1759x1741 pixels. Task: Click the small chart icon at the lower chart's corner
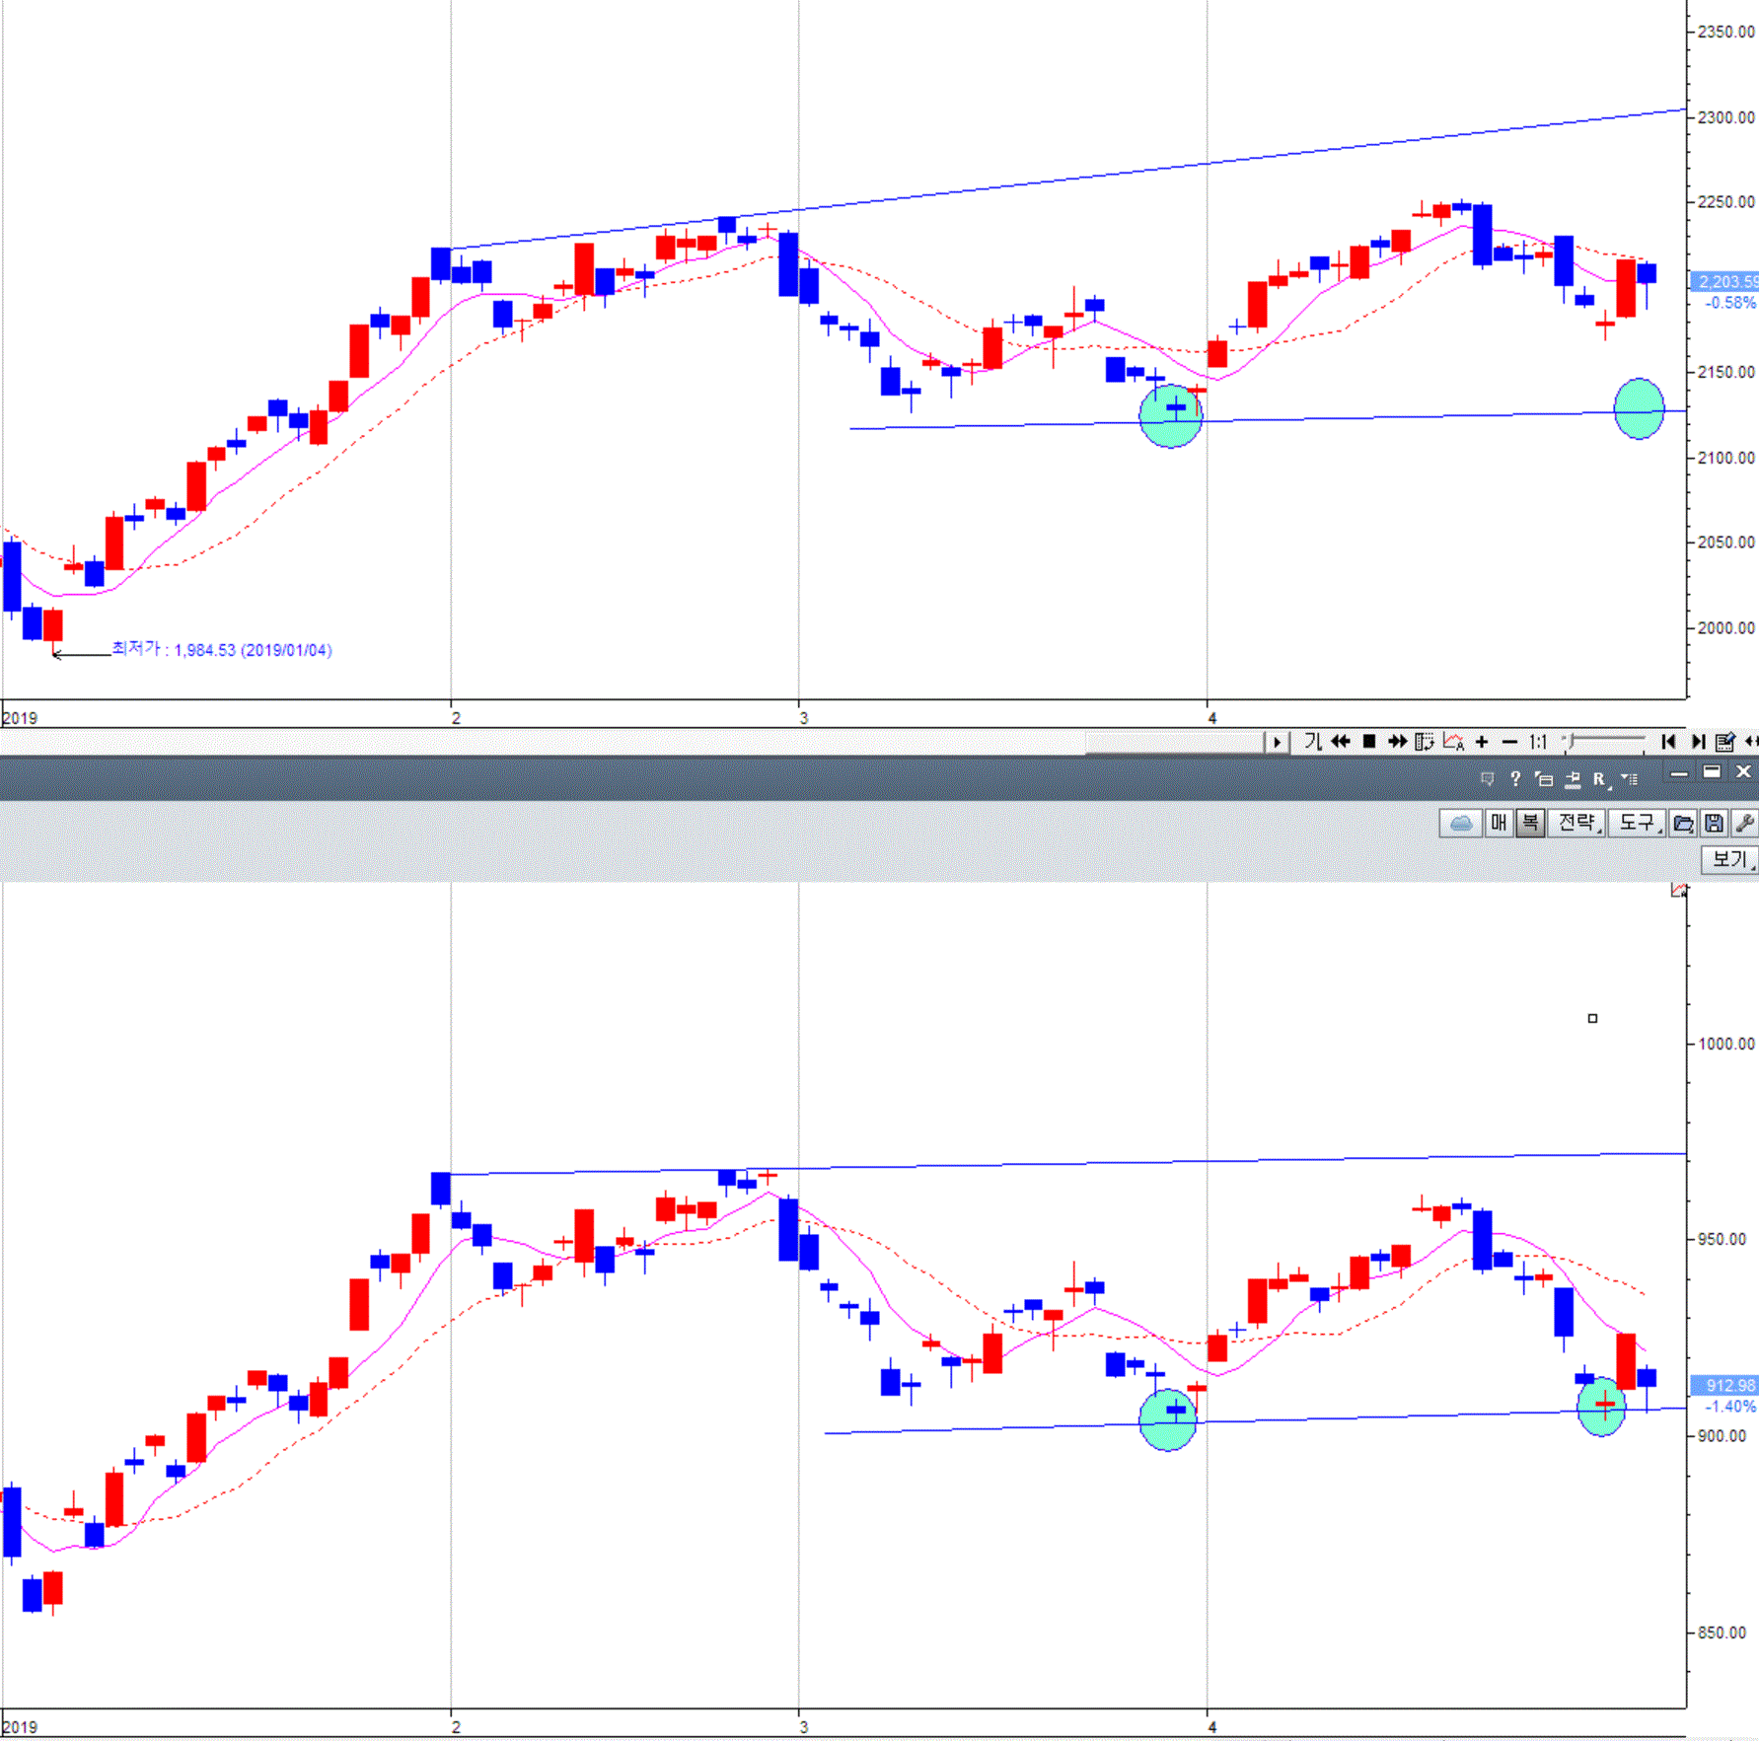(1679, 891)
